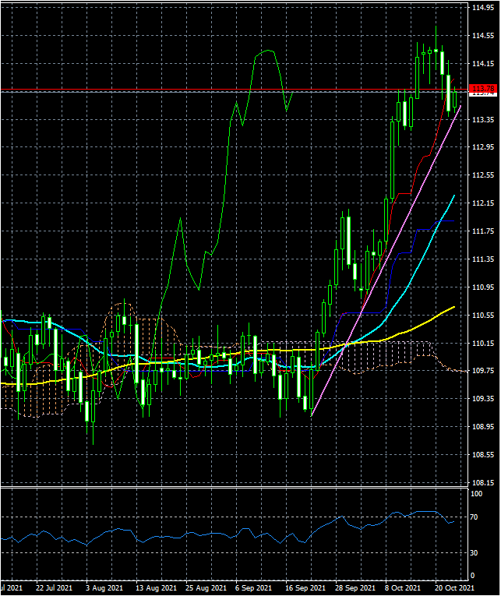501x596 pixels.
Task: Select the pink ascending trendline
Action: coord(386,261)
